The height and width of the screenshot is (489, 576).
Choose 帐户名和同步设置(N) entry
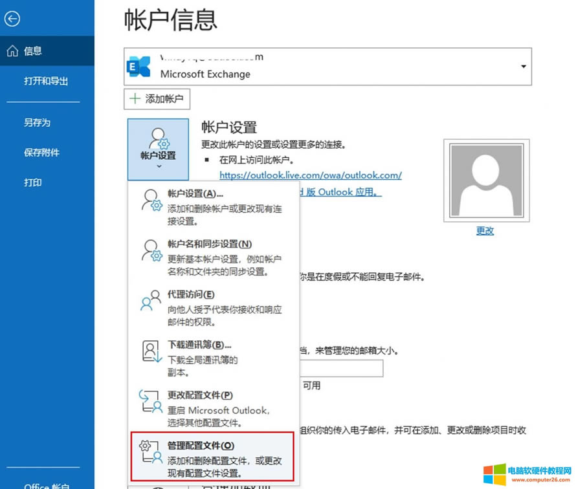click(214, 257)
